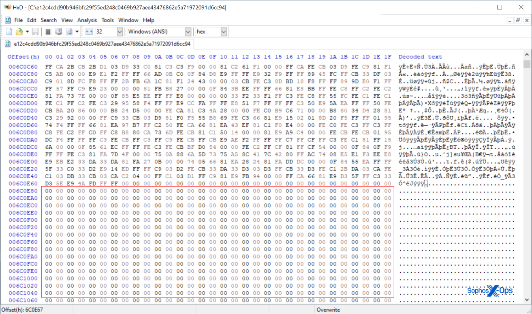Select offset row 006C0E00
Viewport: 532px width, 314px height.
click(23, 162)
